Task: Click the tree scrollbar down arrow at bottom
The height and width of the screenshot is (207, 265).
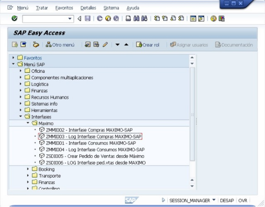Action: click(x=192, y=186)
